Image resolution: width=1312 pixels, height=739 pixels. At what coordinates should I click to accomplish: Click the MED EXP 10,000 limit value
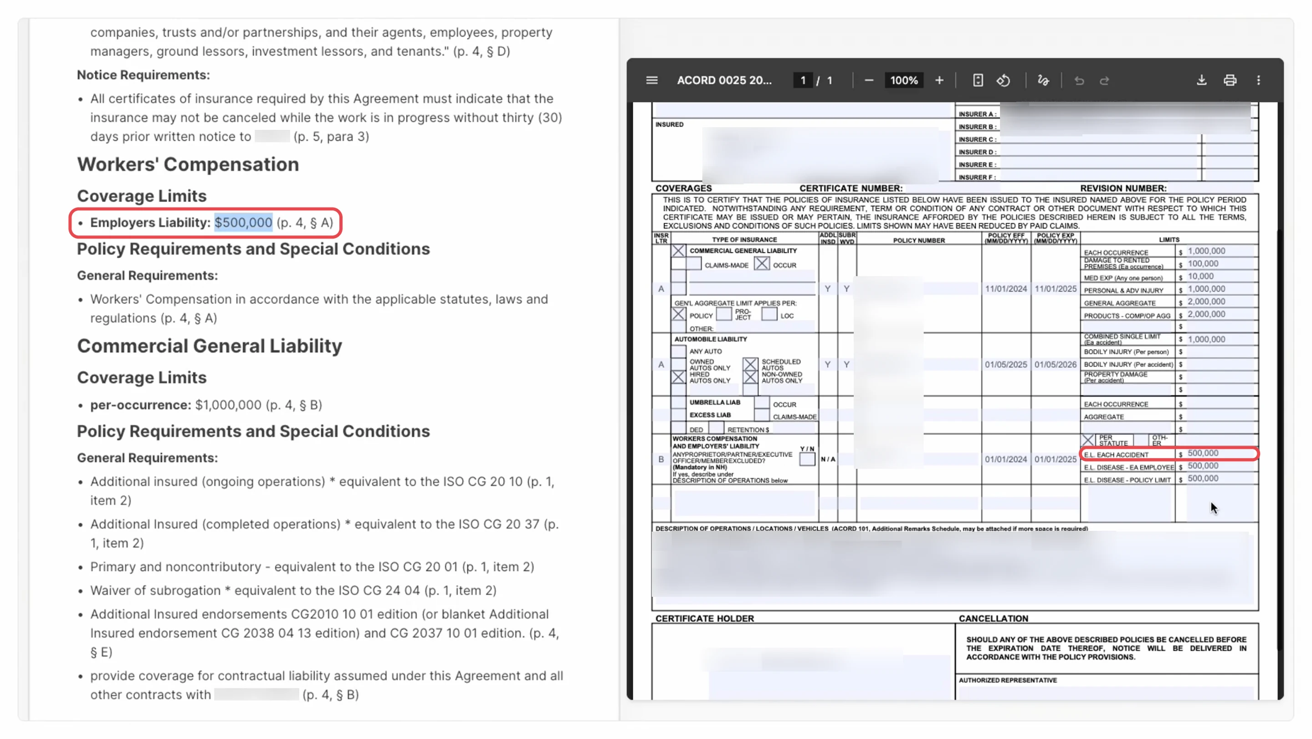click(1200, 276)
